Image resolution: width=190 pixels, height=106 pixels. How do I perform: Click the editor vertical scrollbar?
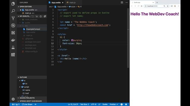(128, 38)
